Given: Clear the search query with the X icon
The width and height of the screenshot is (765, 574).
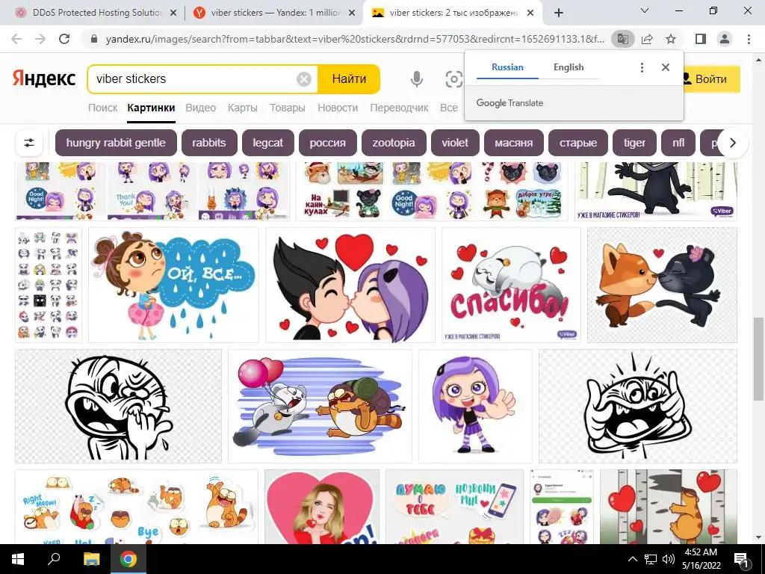Looking at the screenshot, I should coord(304,78).
